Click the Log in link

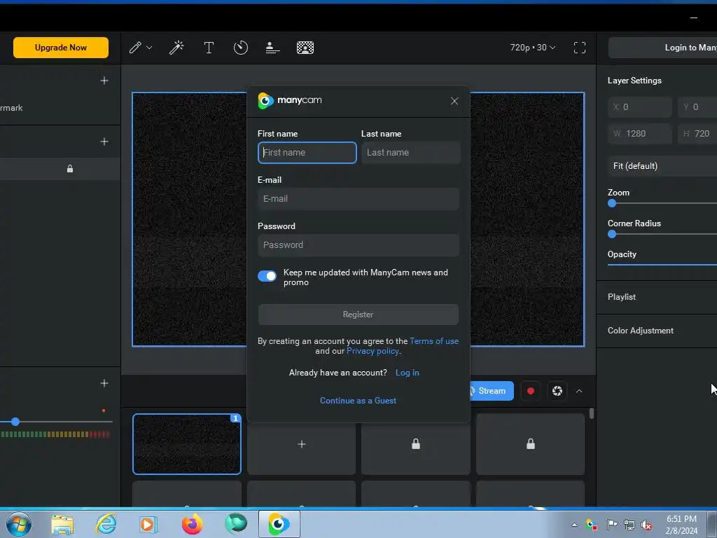tap(407, 373)
